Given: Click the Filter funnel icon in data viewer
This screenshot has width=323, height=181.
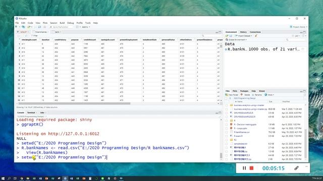Looking at the screenshot, I should 31,36.
